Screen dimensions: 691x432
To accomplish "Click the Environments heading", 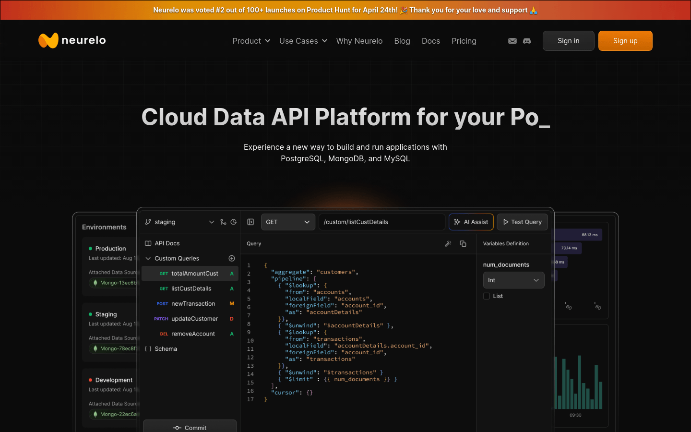I will [104, 227].
